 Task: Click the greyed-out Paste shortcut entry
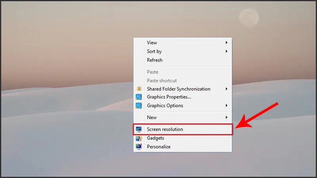click(162, 81)
